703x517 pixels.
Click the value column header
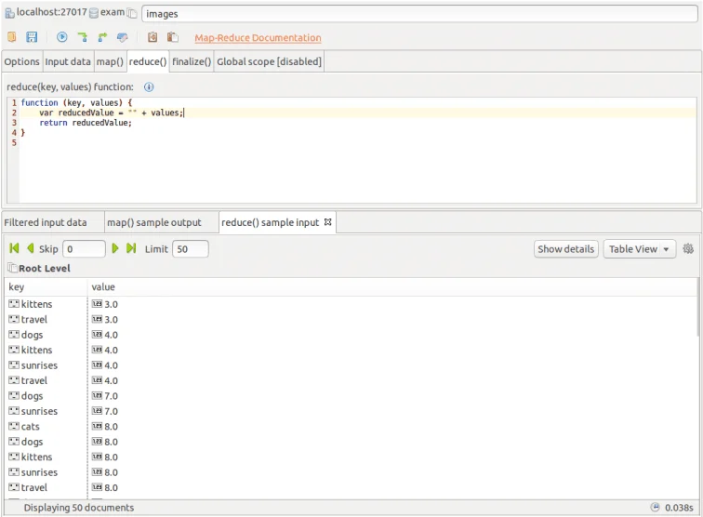tap(392, 287)
